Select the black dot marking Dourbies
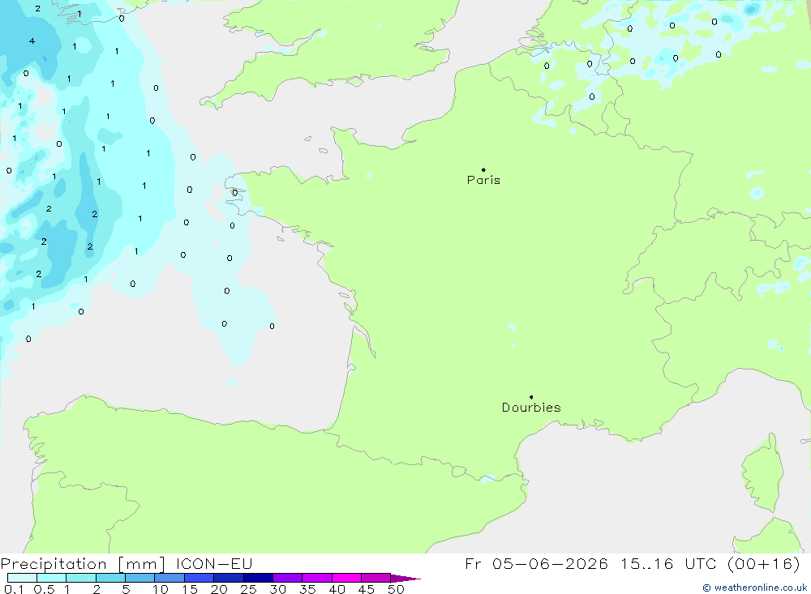 tap(531, 397)
